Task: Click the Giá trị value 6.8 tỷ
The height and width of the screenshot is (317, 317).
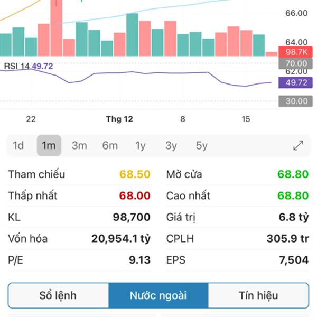Action: [294, 217]
